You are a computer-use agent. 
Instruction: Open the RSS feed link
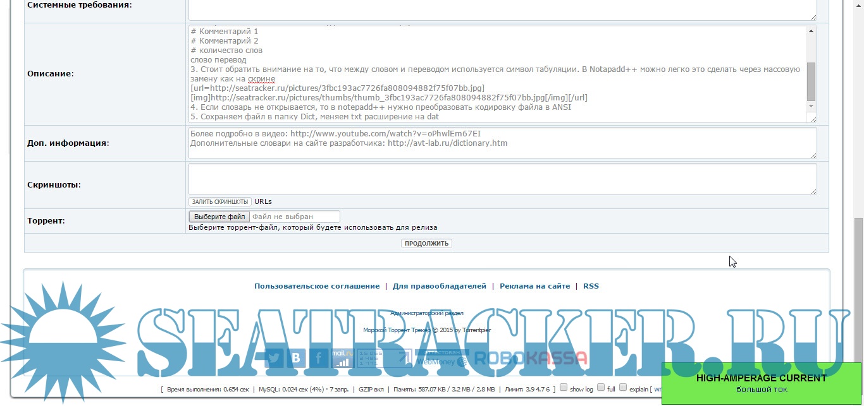(x=591, y=286)
